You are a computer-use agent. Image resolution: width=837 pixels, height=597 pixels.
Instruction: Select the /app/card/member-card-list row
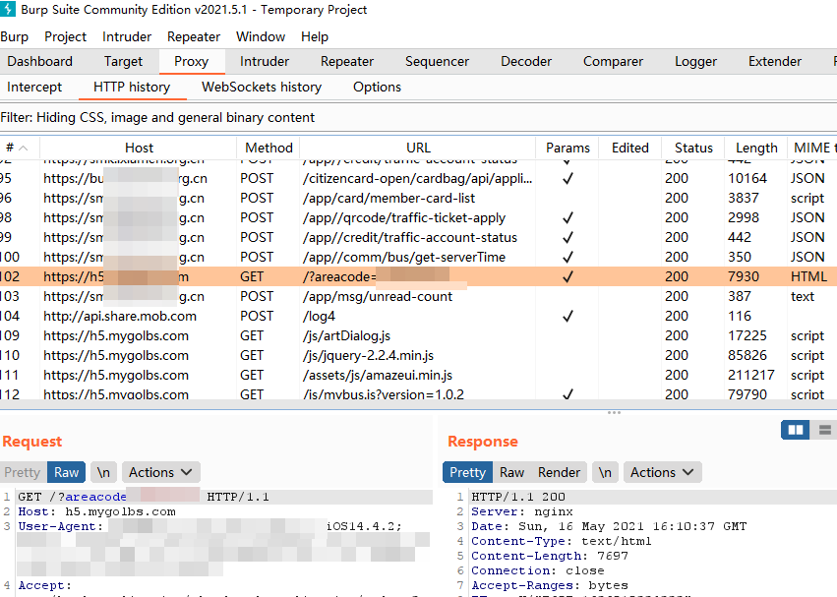pyautogui.click(x=419, y=198)
